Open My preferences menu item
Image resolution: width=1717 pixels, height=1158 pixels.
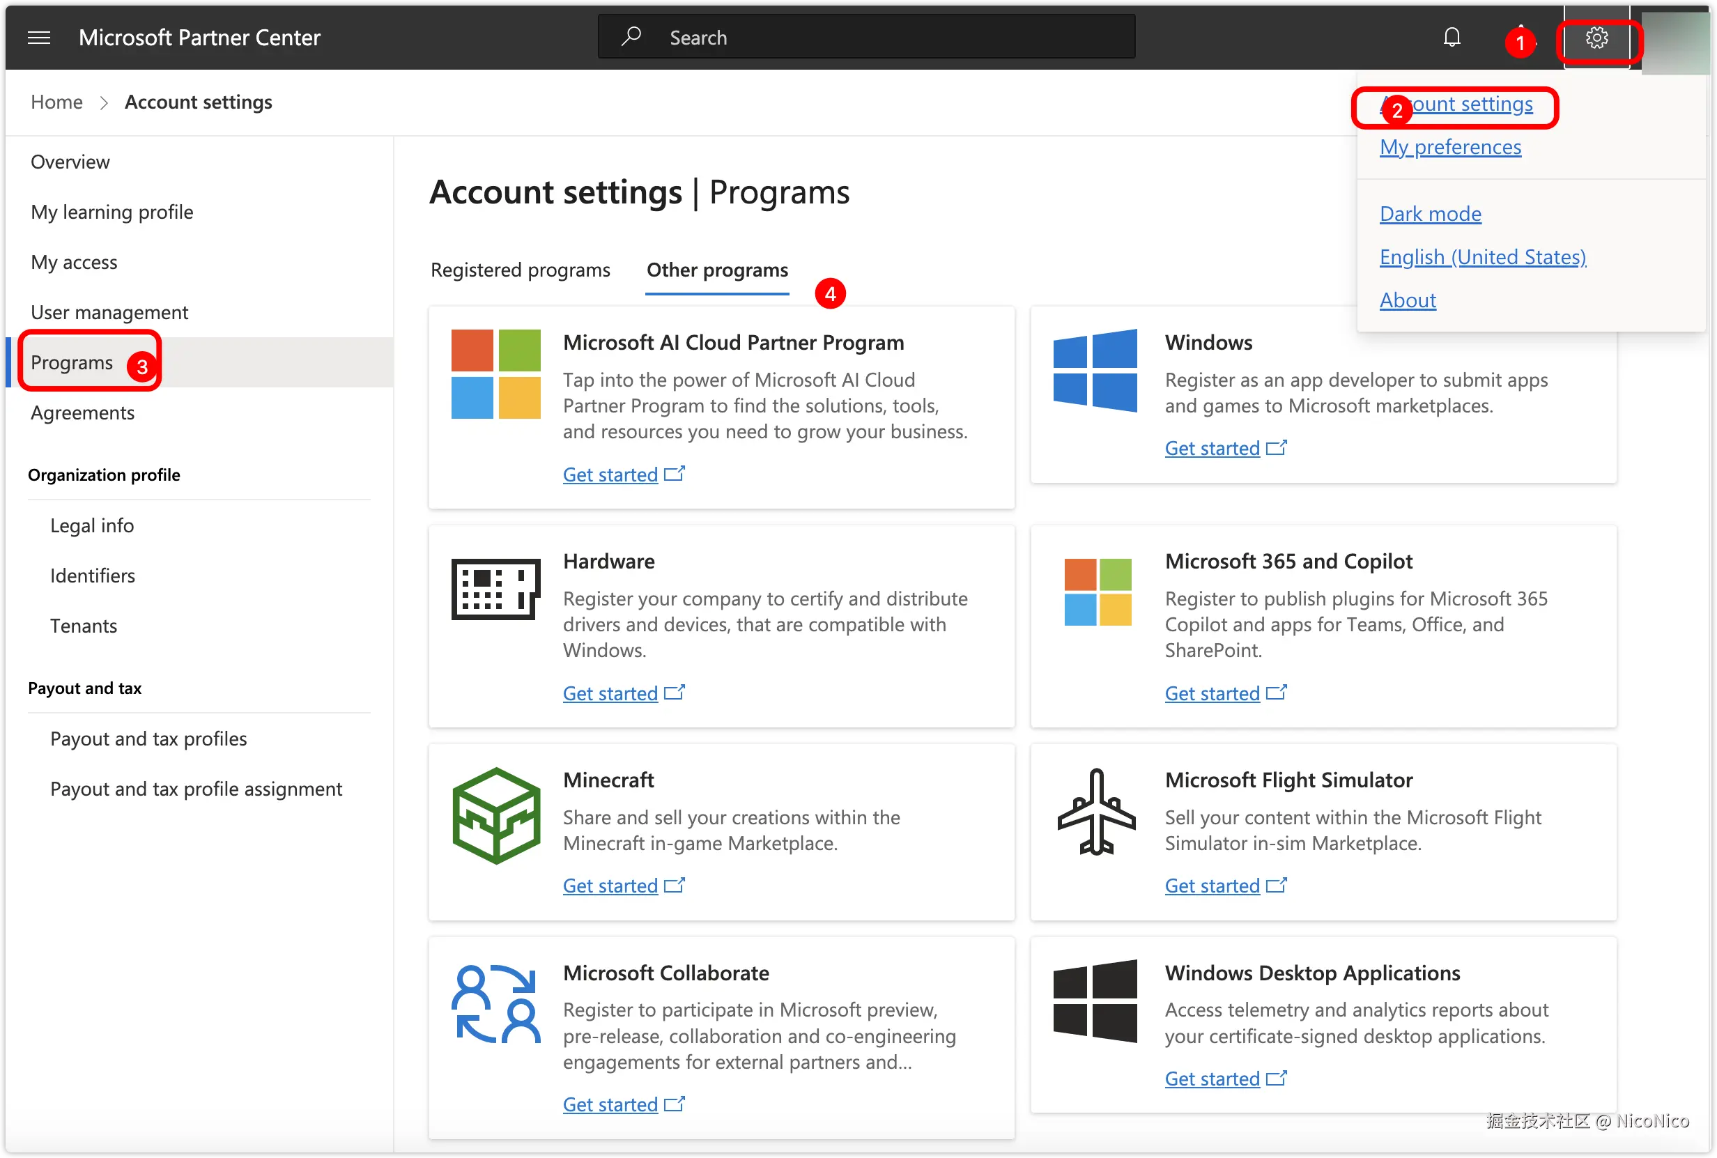pyautogui.click(x=1449, y=148)
